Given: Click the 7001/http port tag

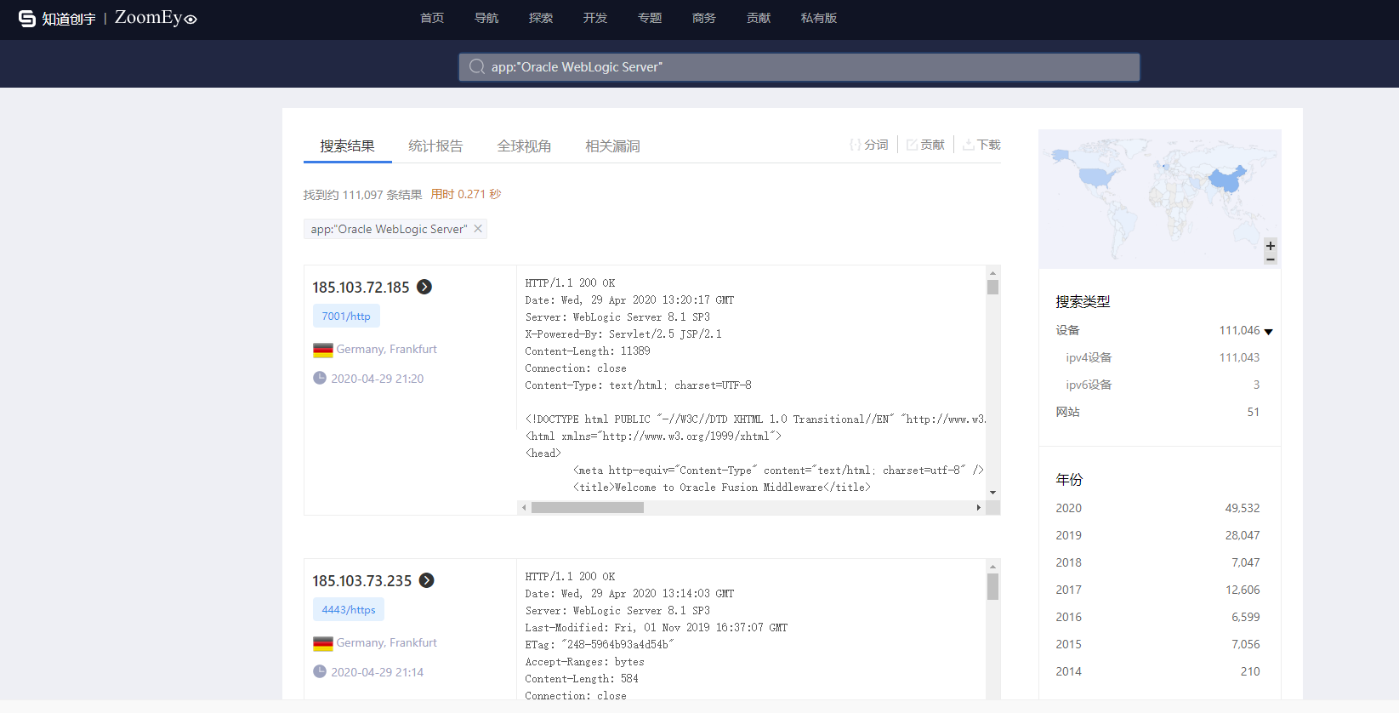Looking at the screenshot, I should point(346,317).
